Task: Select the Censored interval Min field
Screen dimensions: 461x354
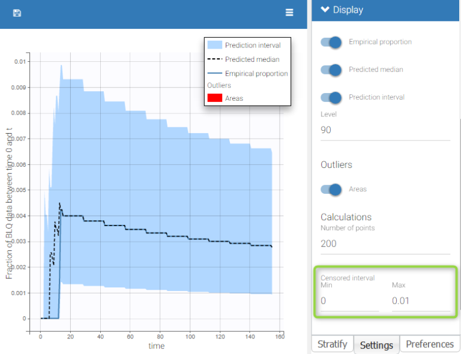Action: tap(349, 301)
